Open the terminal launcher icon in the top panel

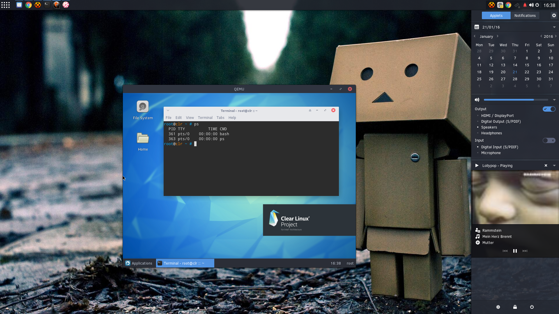pyautogui.click(x=47, y=5)
